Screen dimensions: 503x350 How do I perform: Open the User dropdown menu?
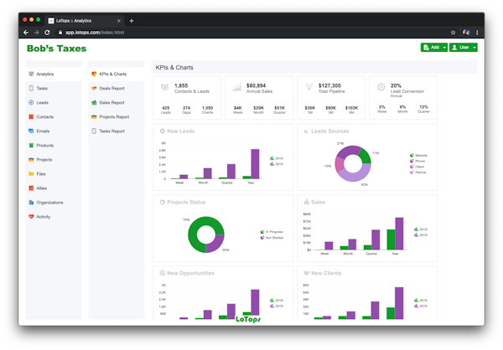464,48
